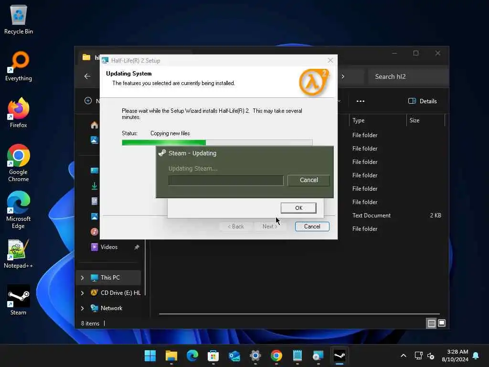Open the Gallery icon in Explorer sidebar
The height and width of the screenshot is (367, 489).
(x=94, y=140)
